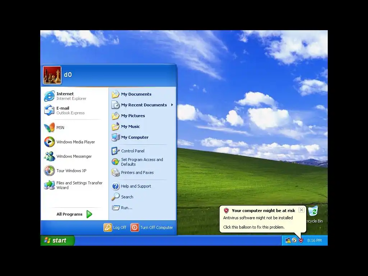Open the Recycle Bin on the desktop

pyautogui.click(x=313, y=214)
